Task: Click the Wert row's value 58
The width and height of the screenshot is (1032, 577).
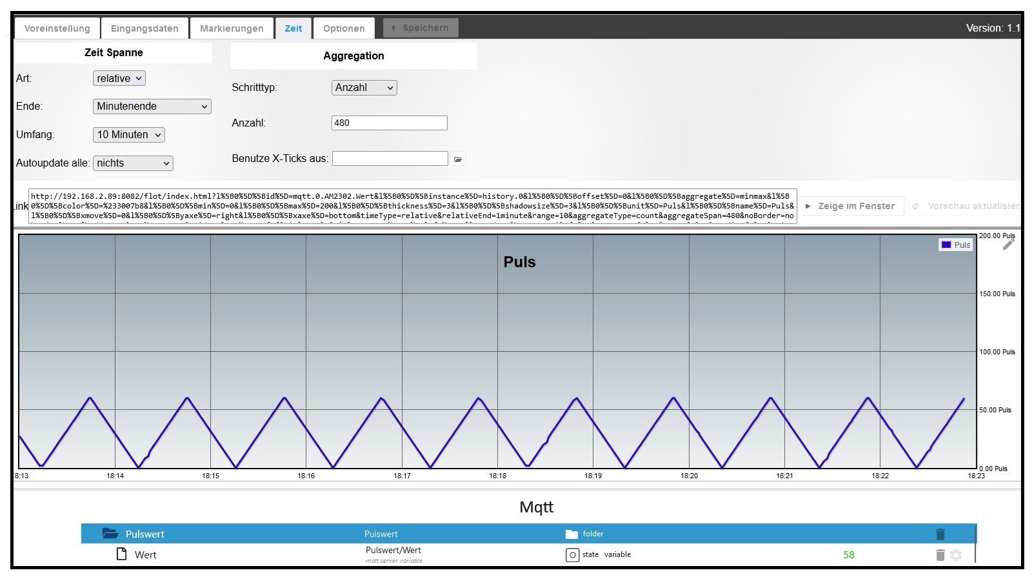Action: pos(849,555)
